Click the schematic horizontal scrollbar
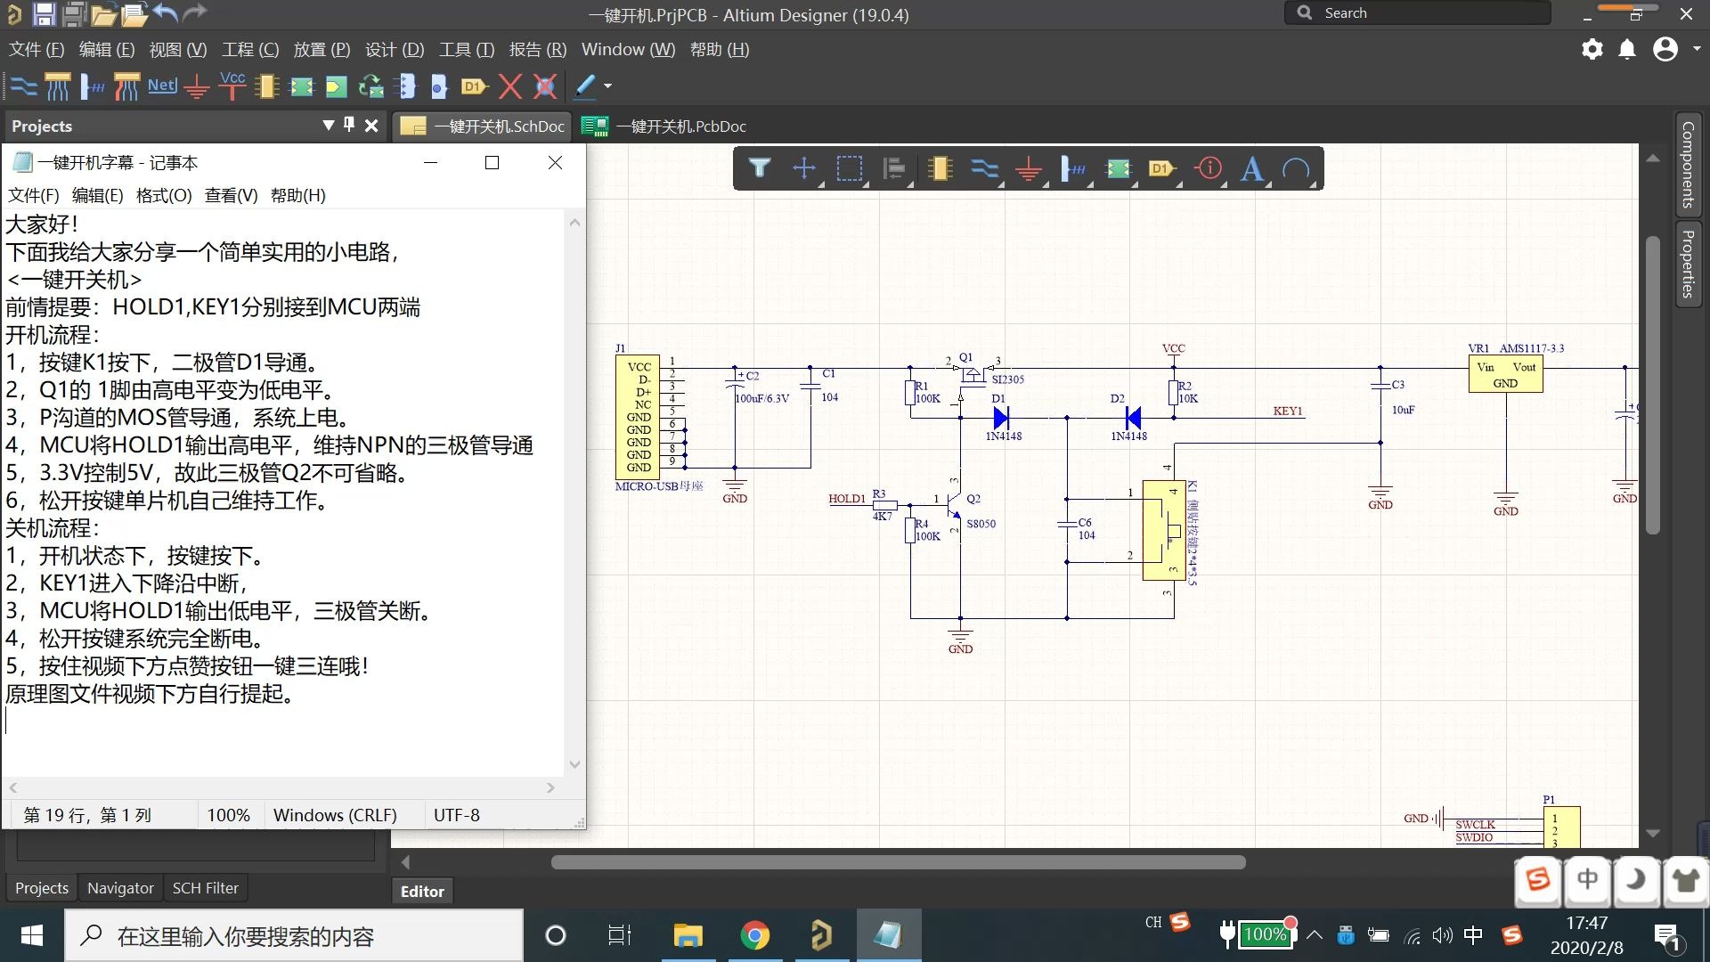 coord(898,862)
